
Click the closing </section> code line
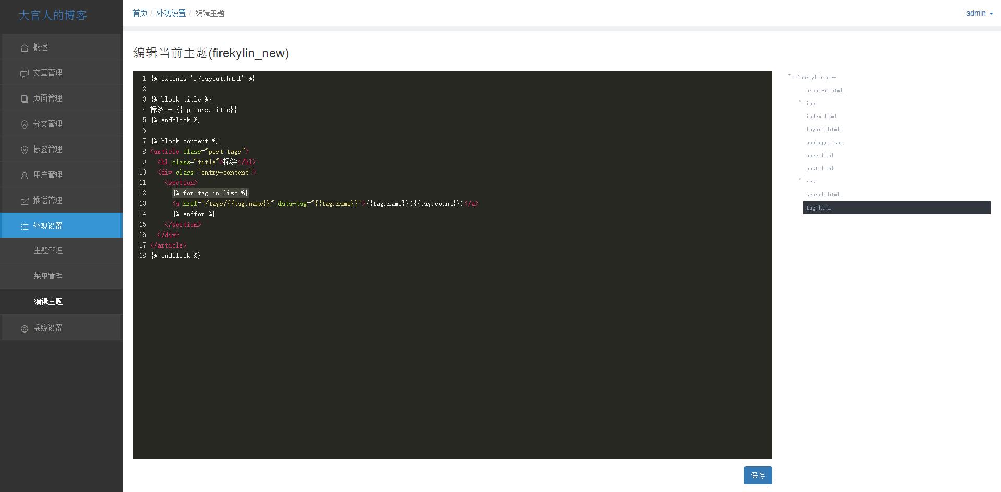tap(182, 224)
